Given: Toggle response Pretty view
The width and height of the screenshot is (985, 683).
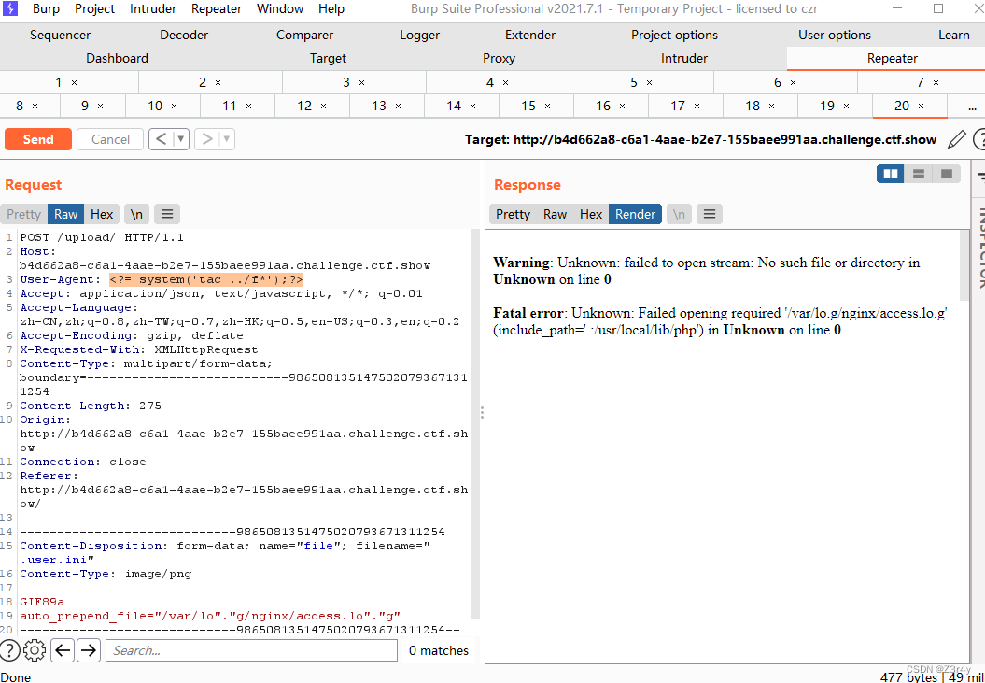Looking at the screenshot, I should coord(513,215).
